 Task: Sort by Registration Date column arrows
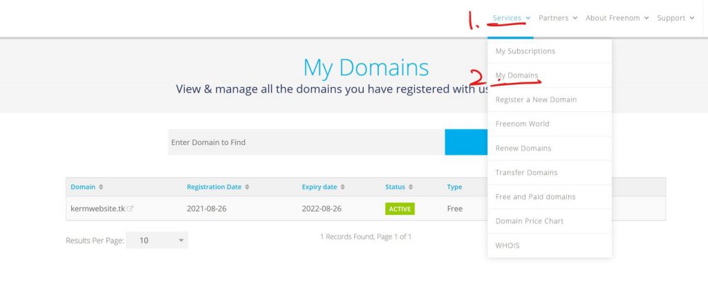(247, 187)
